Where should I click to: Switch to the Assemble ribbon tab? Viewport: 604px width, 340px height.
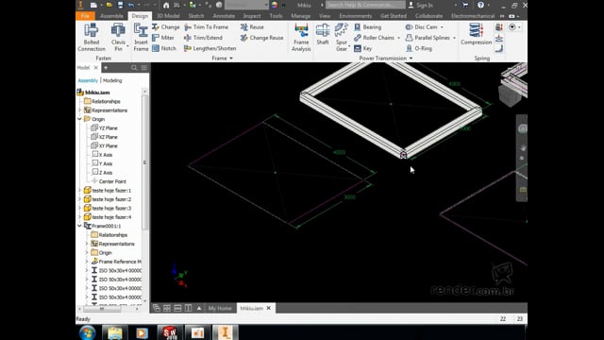(111, 16)
